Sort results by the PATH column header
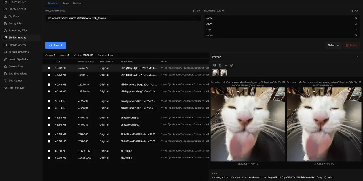Viewport: 363px width, 181px height. tap(164, 61)
